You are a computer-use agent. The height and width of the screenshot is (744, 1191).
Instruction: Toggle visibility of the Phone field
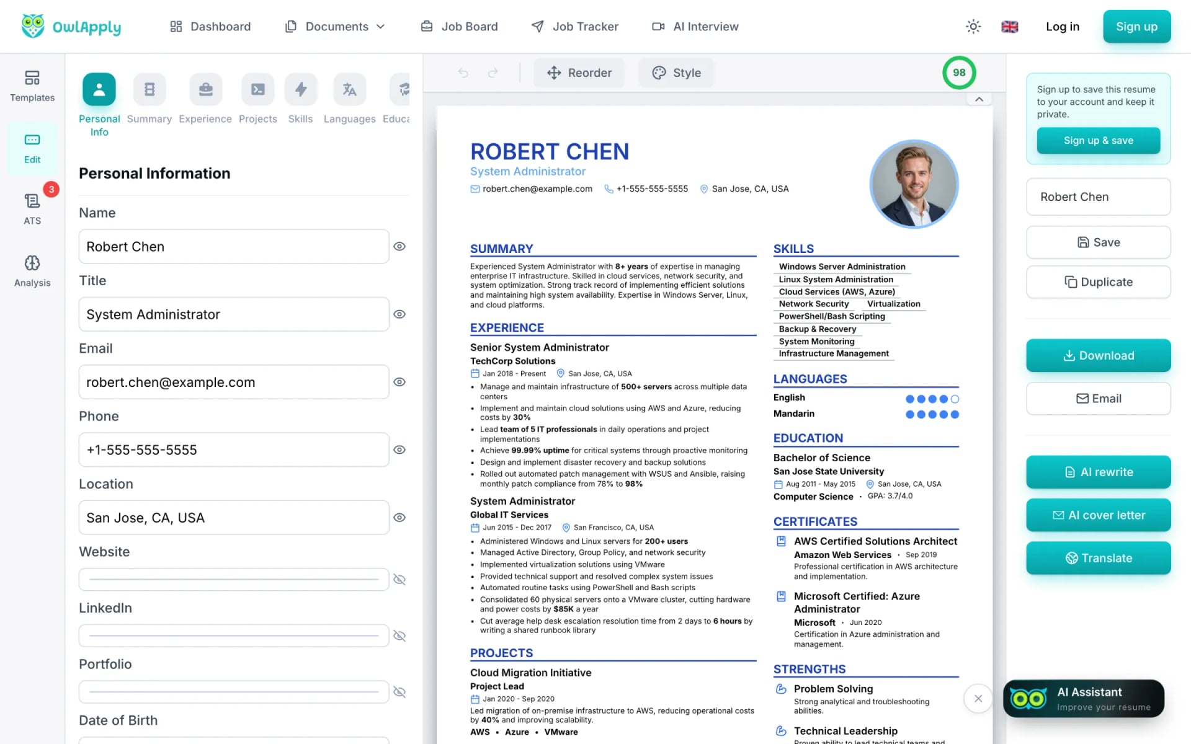[x=399, y=450]
